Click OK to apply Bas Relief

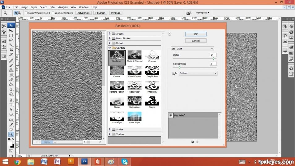196,34
